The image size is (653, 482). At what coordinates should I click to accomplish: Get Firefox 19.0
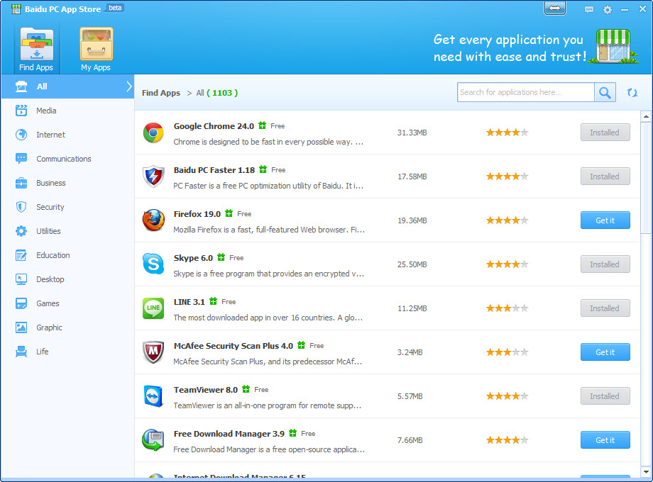coord(605,220)
